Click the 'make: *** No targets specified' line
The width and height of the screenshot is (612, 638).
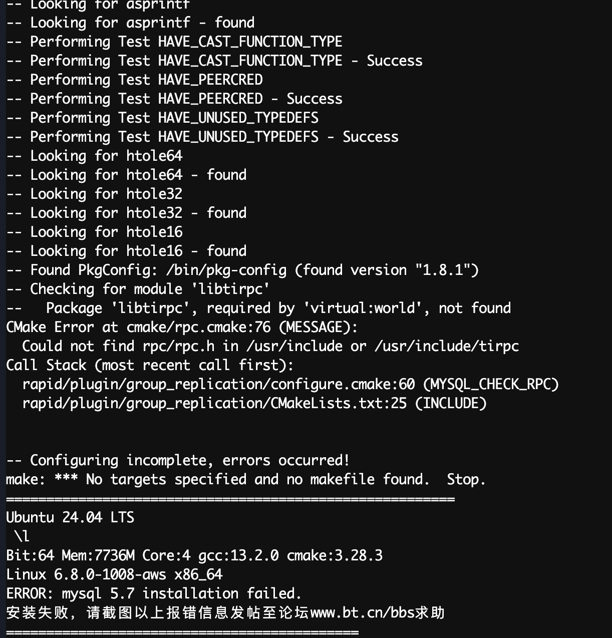point(246,479)
